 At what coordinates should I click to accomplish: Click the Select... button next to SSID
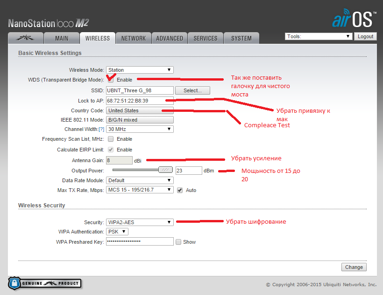tap(192, 90)
